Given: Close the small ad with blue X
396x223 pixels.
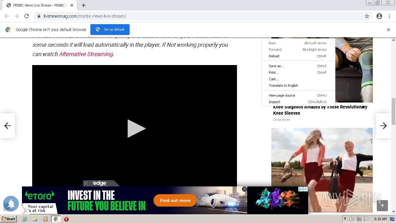Looking at the screenshot, I should coord(305,189).
